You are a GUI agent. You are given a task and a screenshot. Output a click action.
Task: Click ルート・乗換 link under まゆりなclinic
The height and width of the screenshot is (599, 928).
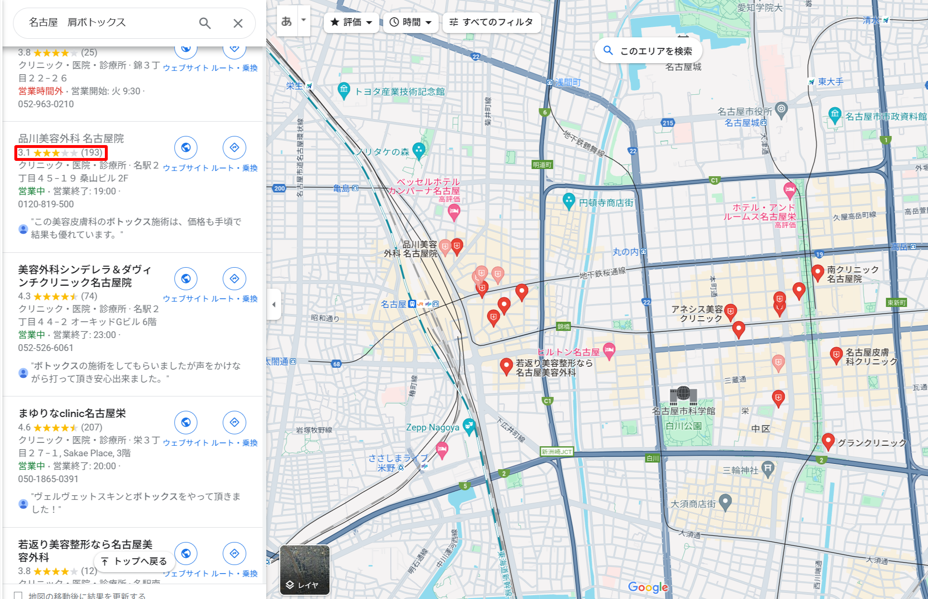[235, 443]
